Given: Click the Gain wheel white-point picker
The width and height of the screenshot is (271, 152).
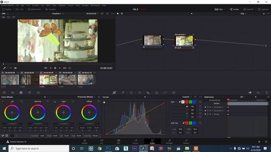Looking at the screenshot, I should click(54, 101).
